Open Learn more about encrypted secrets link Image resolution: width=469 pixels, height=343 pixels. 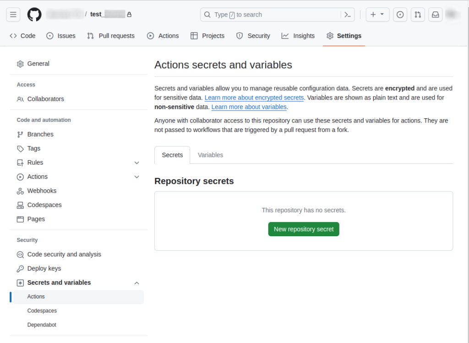point(254,98)
